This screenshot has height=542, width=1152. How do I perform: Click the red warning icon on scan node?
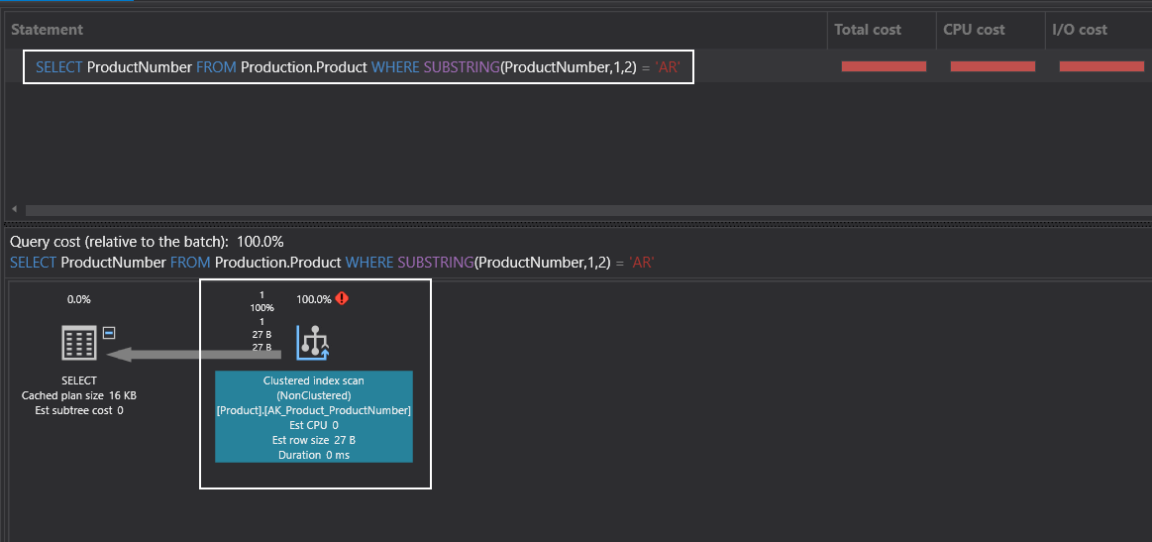click(343, 298)
